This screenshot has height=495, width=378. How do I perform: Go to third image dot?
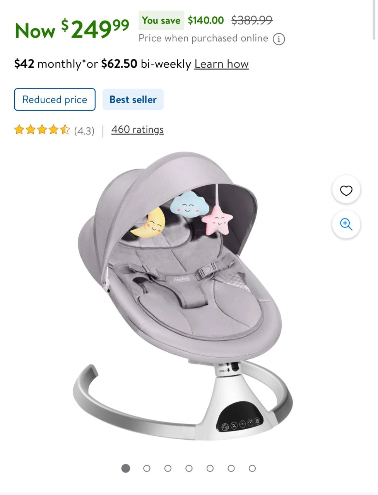coord(168,468)
